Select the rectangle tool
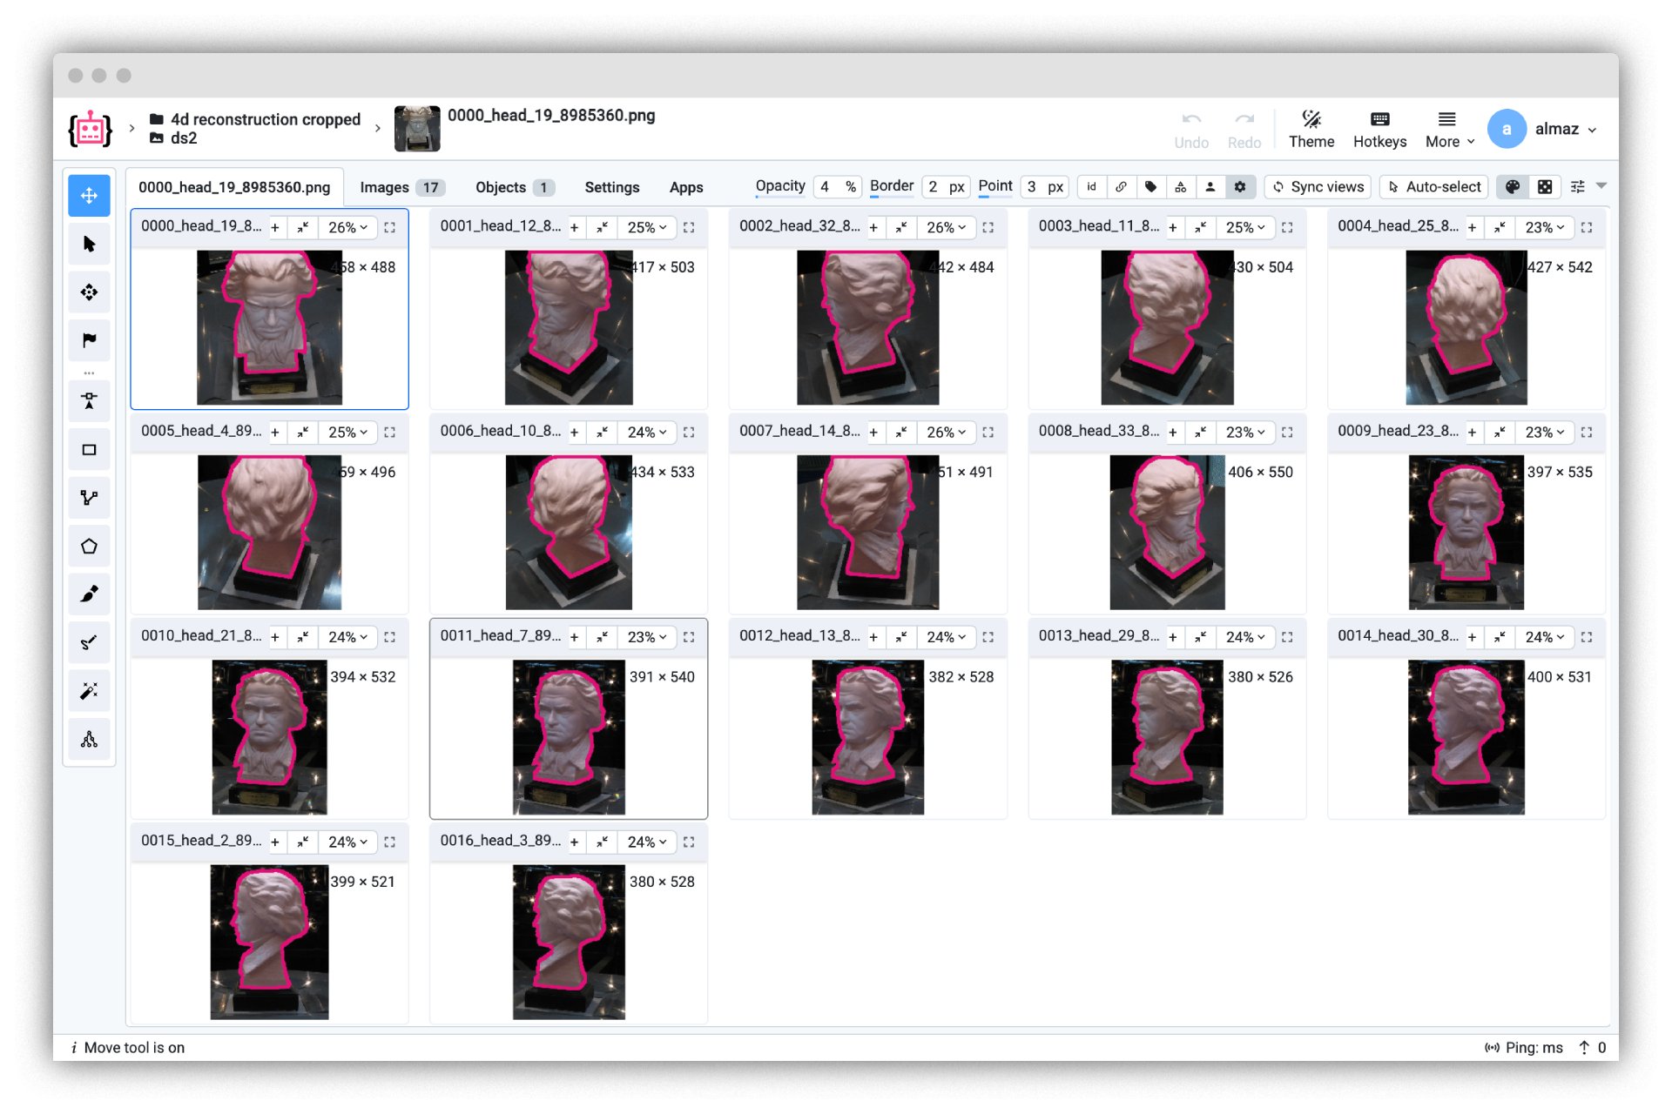The height and width of the screenshot is (1114, 1672). click(89, 450)
